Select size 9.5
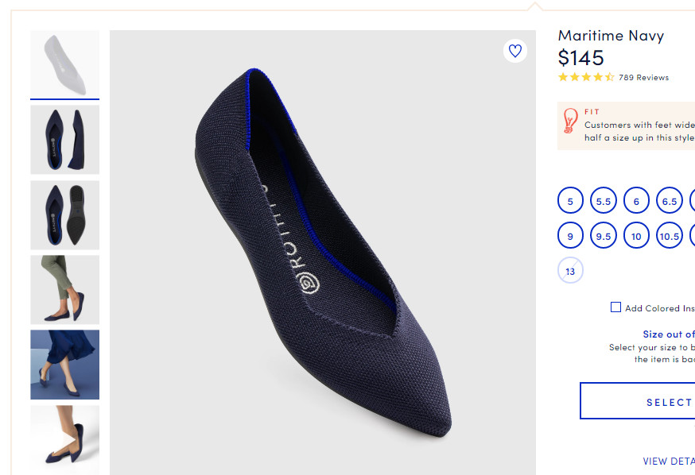This screenshot has width=695, height=475. click(604, 236)
